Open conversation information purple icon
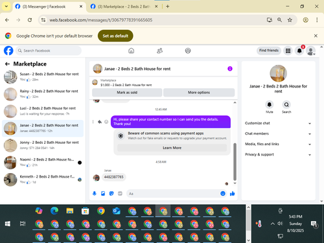The height and width of the screenshot is (243, 324). tap(230, 69)
